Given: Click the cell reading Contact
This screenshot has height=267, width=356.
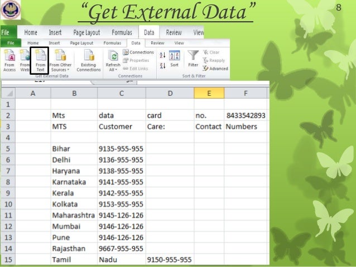Looking at the screenshot, I should [209, 127].
